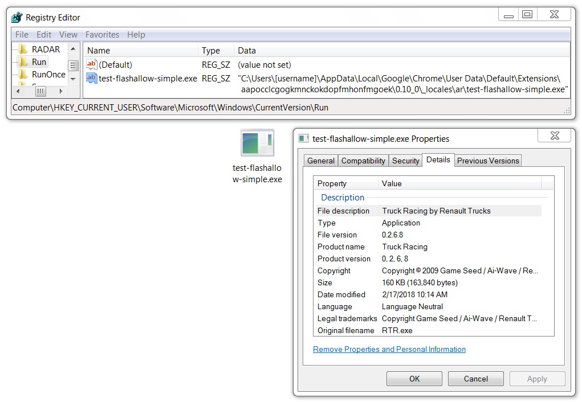Click the '(value not set)' data cell
This screenshot has width=582, height=402.
264,65
